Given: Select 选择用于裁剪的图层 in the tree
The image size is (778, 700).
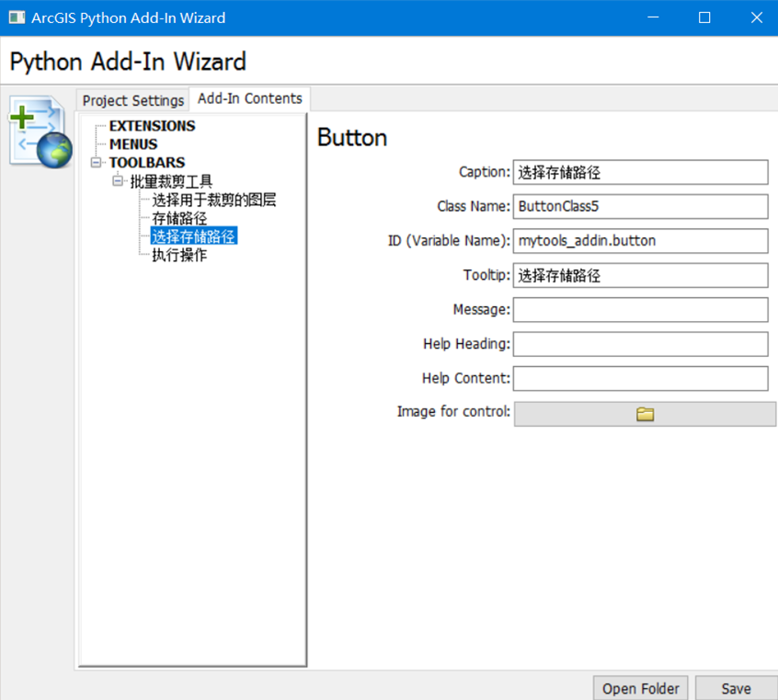Looking at the screenshot, I should (214, 200).
